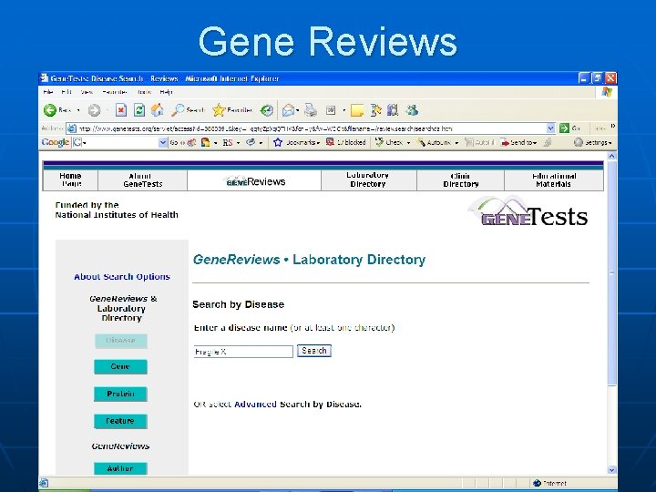The height and width of the screenshot is (492, 656).
Task: Click the Forward arrow button in the toolbar
Action: pos(94,110)
